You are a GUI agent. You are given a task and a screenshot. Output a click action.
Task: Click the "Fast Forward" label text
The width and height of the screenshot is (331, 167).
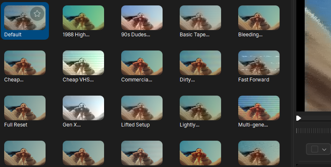coord(254,80)
